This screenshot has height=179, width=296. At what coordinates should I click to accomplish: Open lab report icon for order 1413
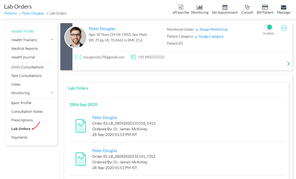(x=81, y=126)
